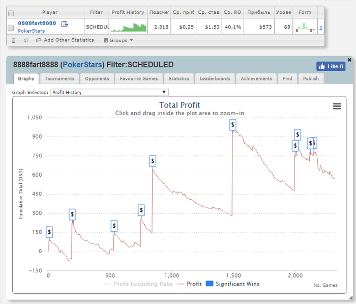Sort by the Profit History column header

[128, 12]
